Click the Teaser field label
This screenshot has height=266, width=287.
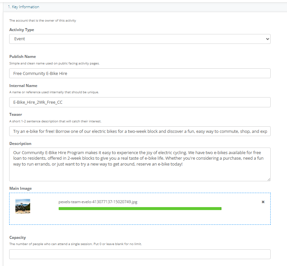[x=16, y=115]
